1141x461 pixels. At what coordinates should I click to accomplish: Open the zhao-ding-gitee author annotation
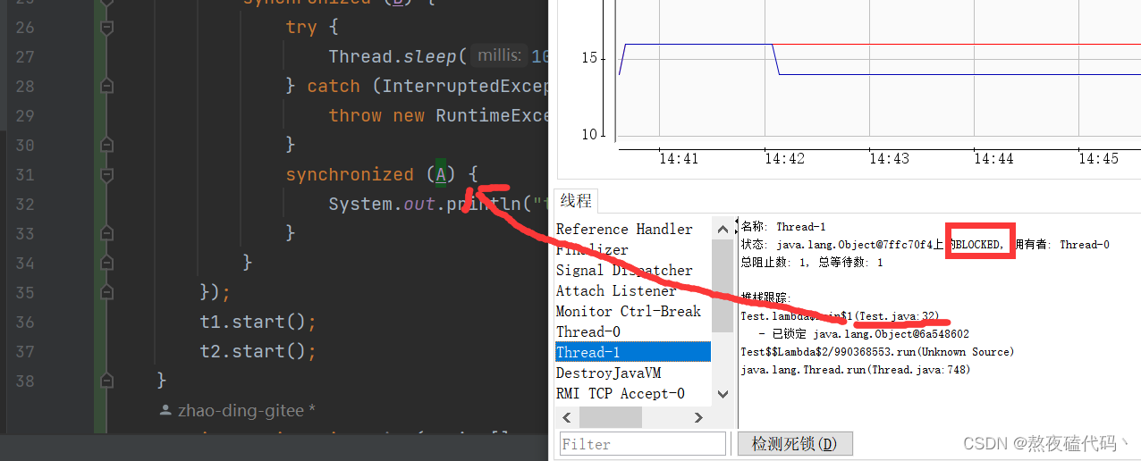(237, 411)
